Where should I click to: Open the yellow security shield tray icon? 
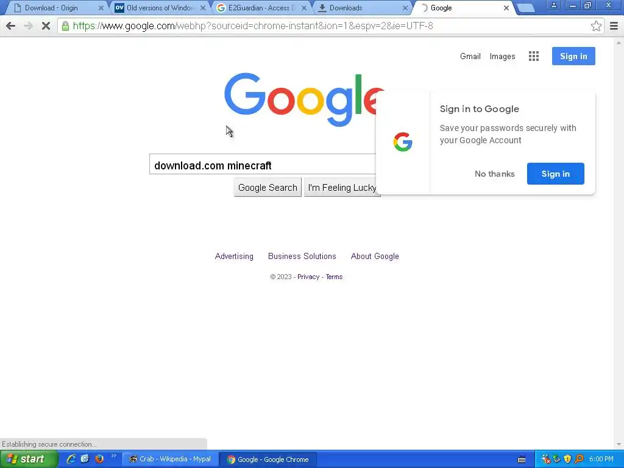click(x=568, y=459)
